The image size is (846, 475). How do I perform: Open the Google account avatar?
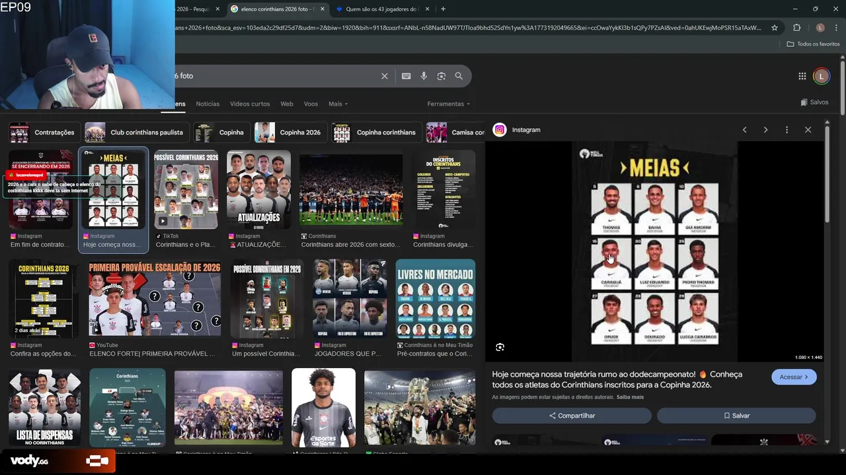(x=821, y=76)
